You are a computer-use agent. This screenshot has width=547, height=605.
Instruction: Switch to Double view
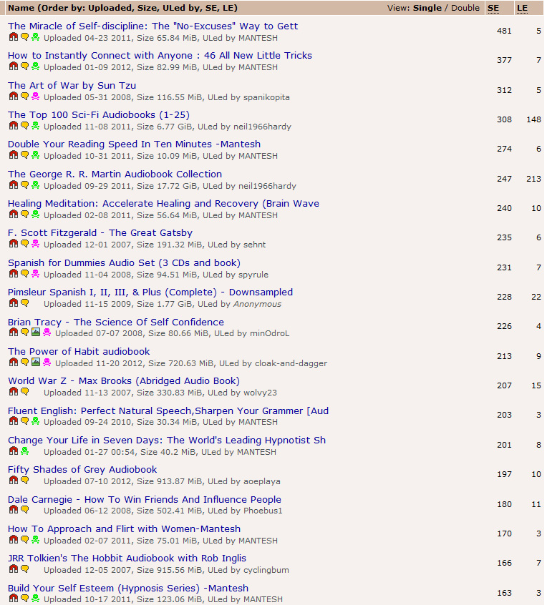point(465,8)
